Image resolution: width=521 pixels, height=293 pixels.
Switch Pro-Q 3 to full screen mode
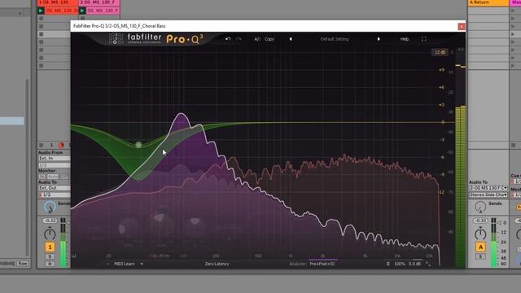click(424, 39)
